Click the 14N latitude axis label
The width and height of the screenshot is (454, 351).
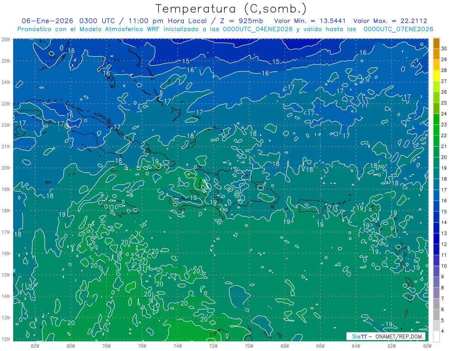5,296
